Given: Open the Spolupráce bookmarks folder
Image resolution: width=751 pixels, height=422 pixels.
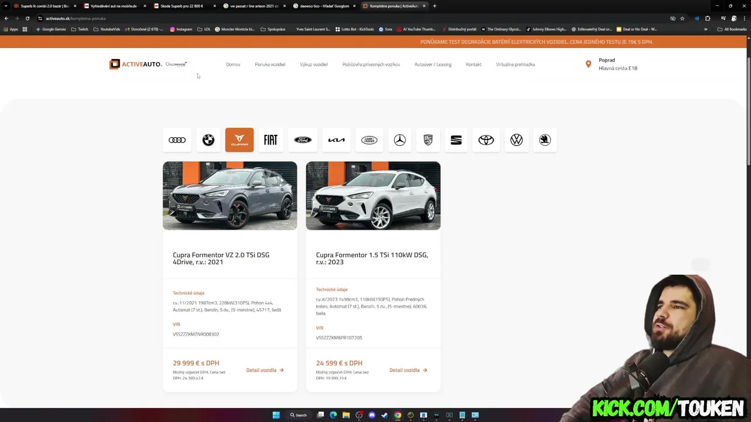Looking at the screenshot, I should click(273, 29).
